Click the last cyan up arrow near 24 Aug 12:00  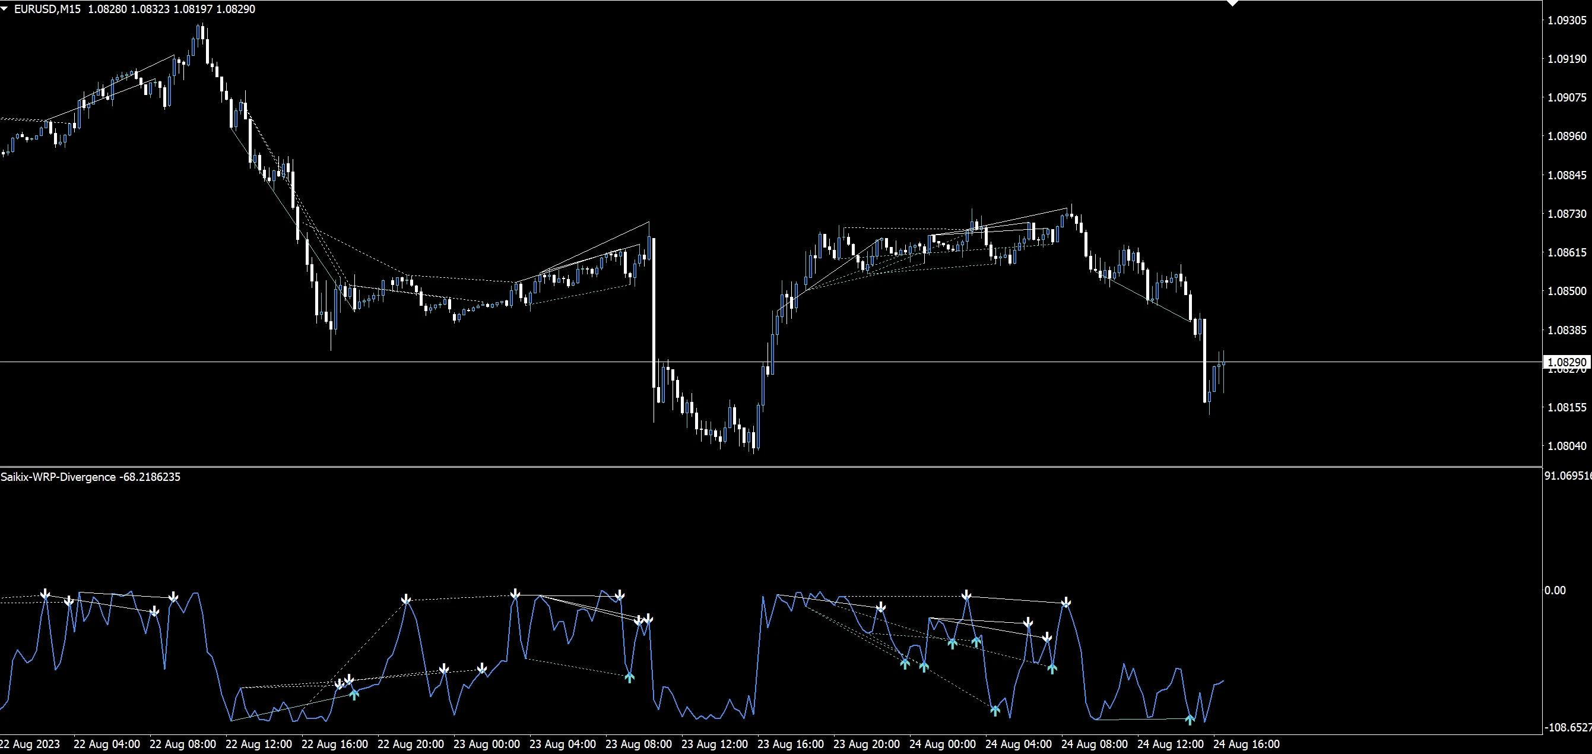coord(1189,720)
